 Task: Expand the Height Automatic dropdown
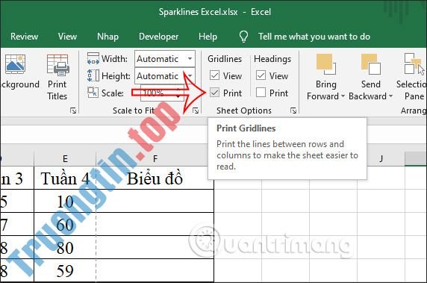(x=190, y=75)
